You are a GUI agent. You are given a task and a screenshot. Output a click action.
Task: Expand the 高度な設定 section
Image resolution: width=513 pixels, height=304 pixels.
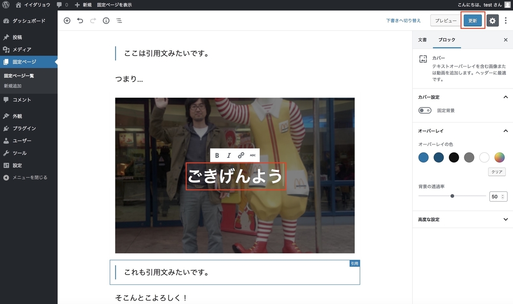(463, 219)
